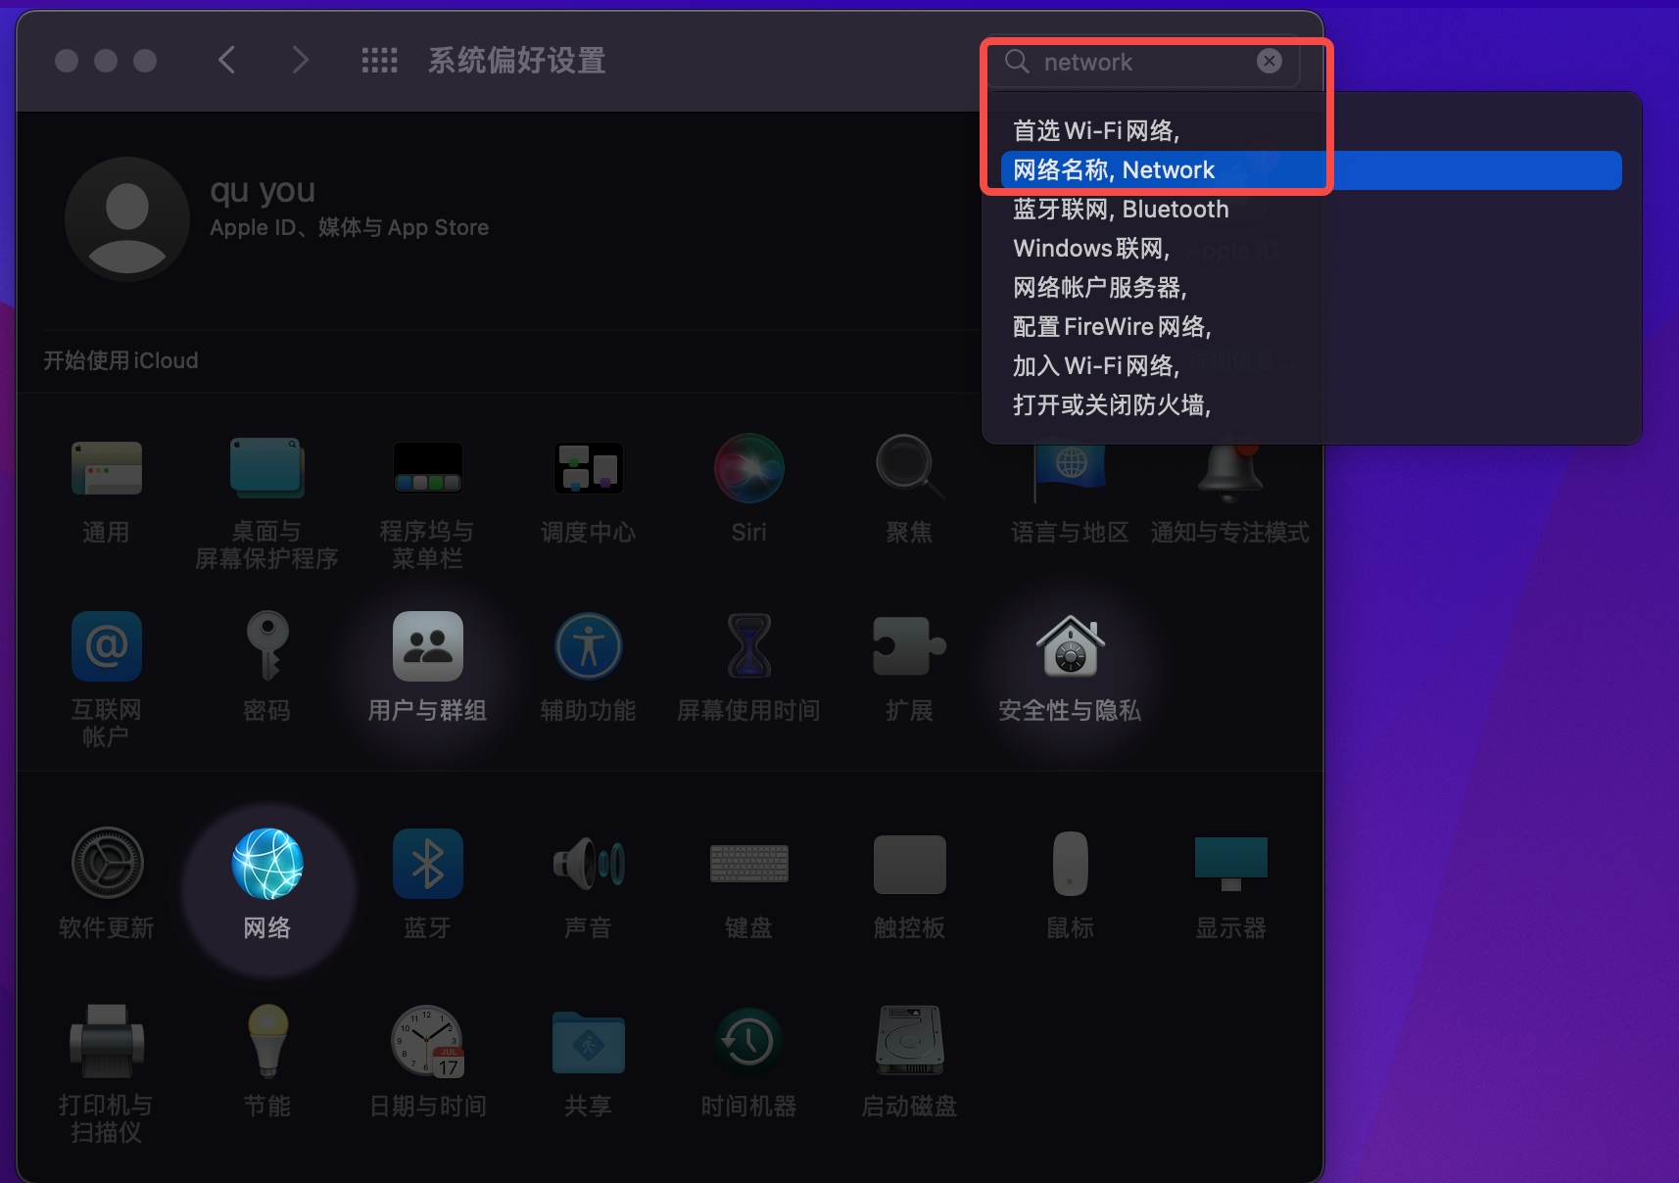This screenshot has width=1679, height=1183.
Task: Open 密码 (Passwords) key icon
Action: coord(266,646)
